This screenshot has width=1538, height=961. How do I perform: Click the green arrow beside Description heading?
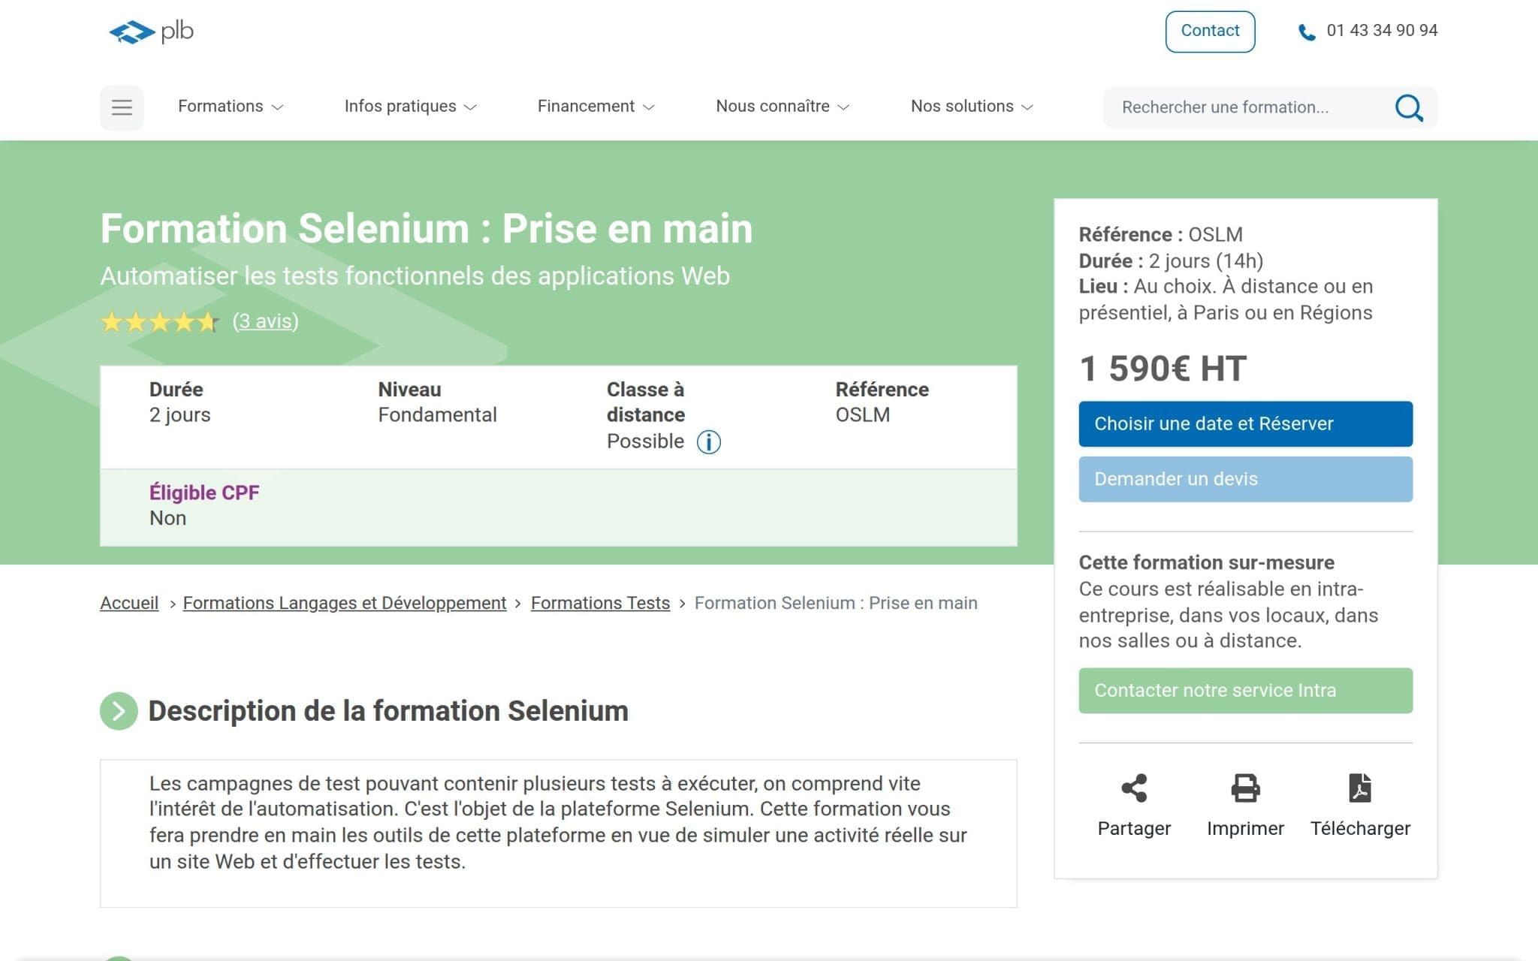[x=118, y=710]
